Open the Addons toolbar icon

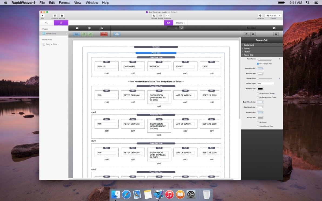(x=62, y=16)
